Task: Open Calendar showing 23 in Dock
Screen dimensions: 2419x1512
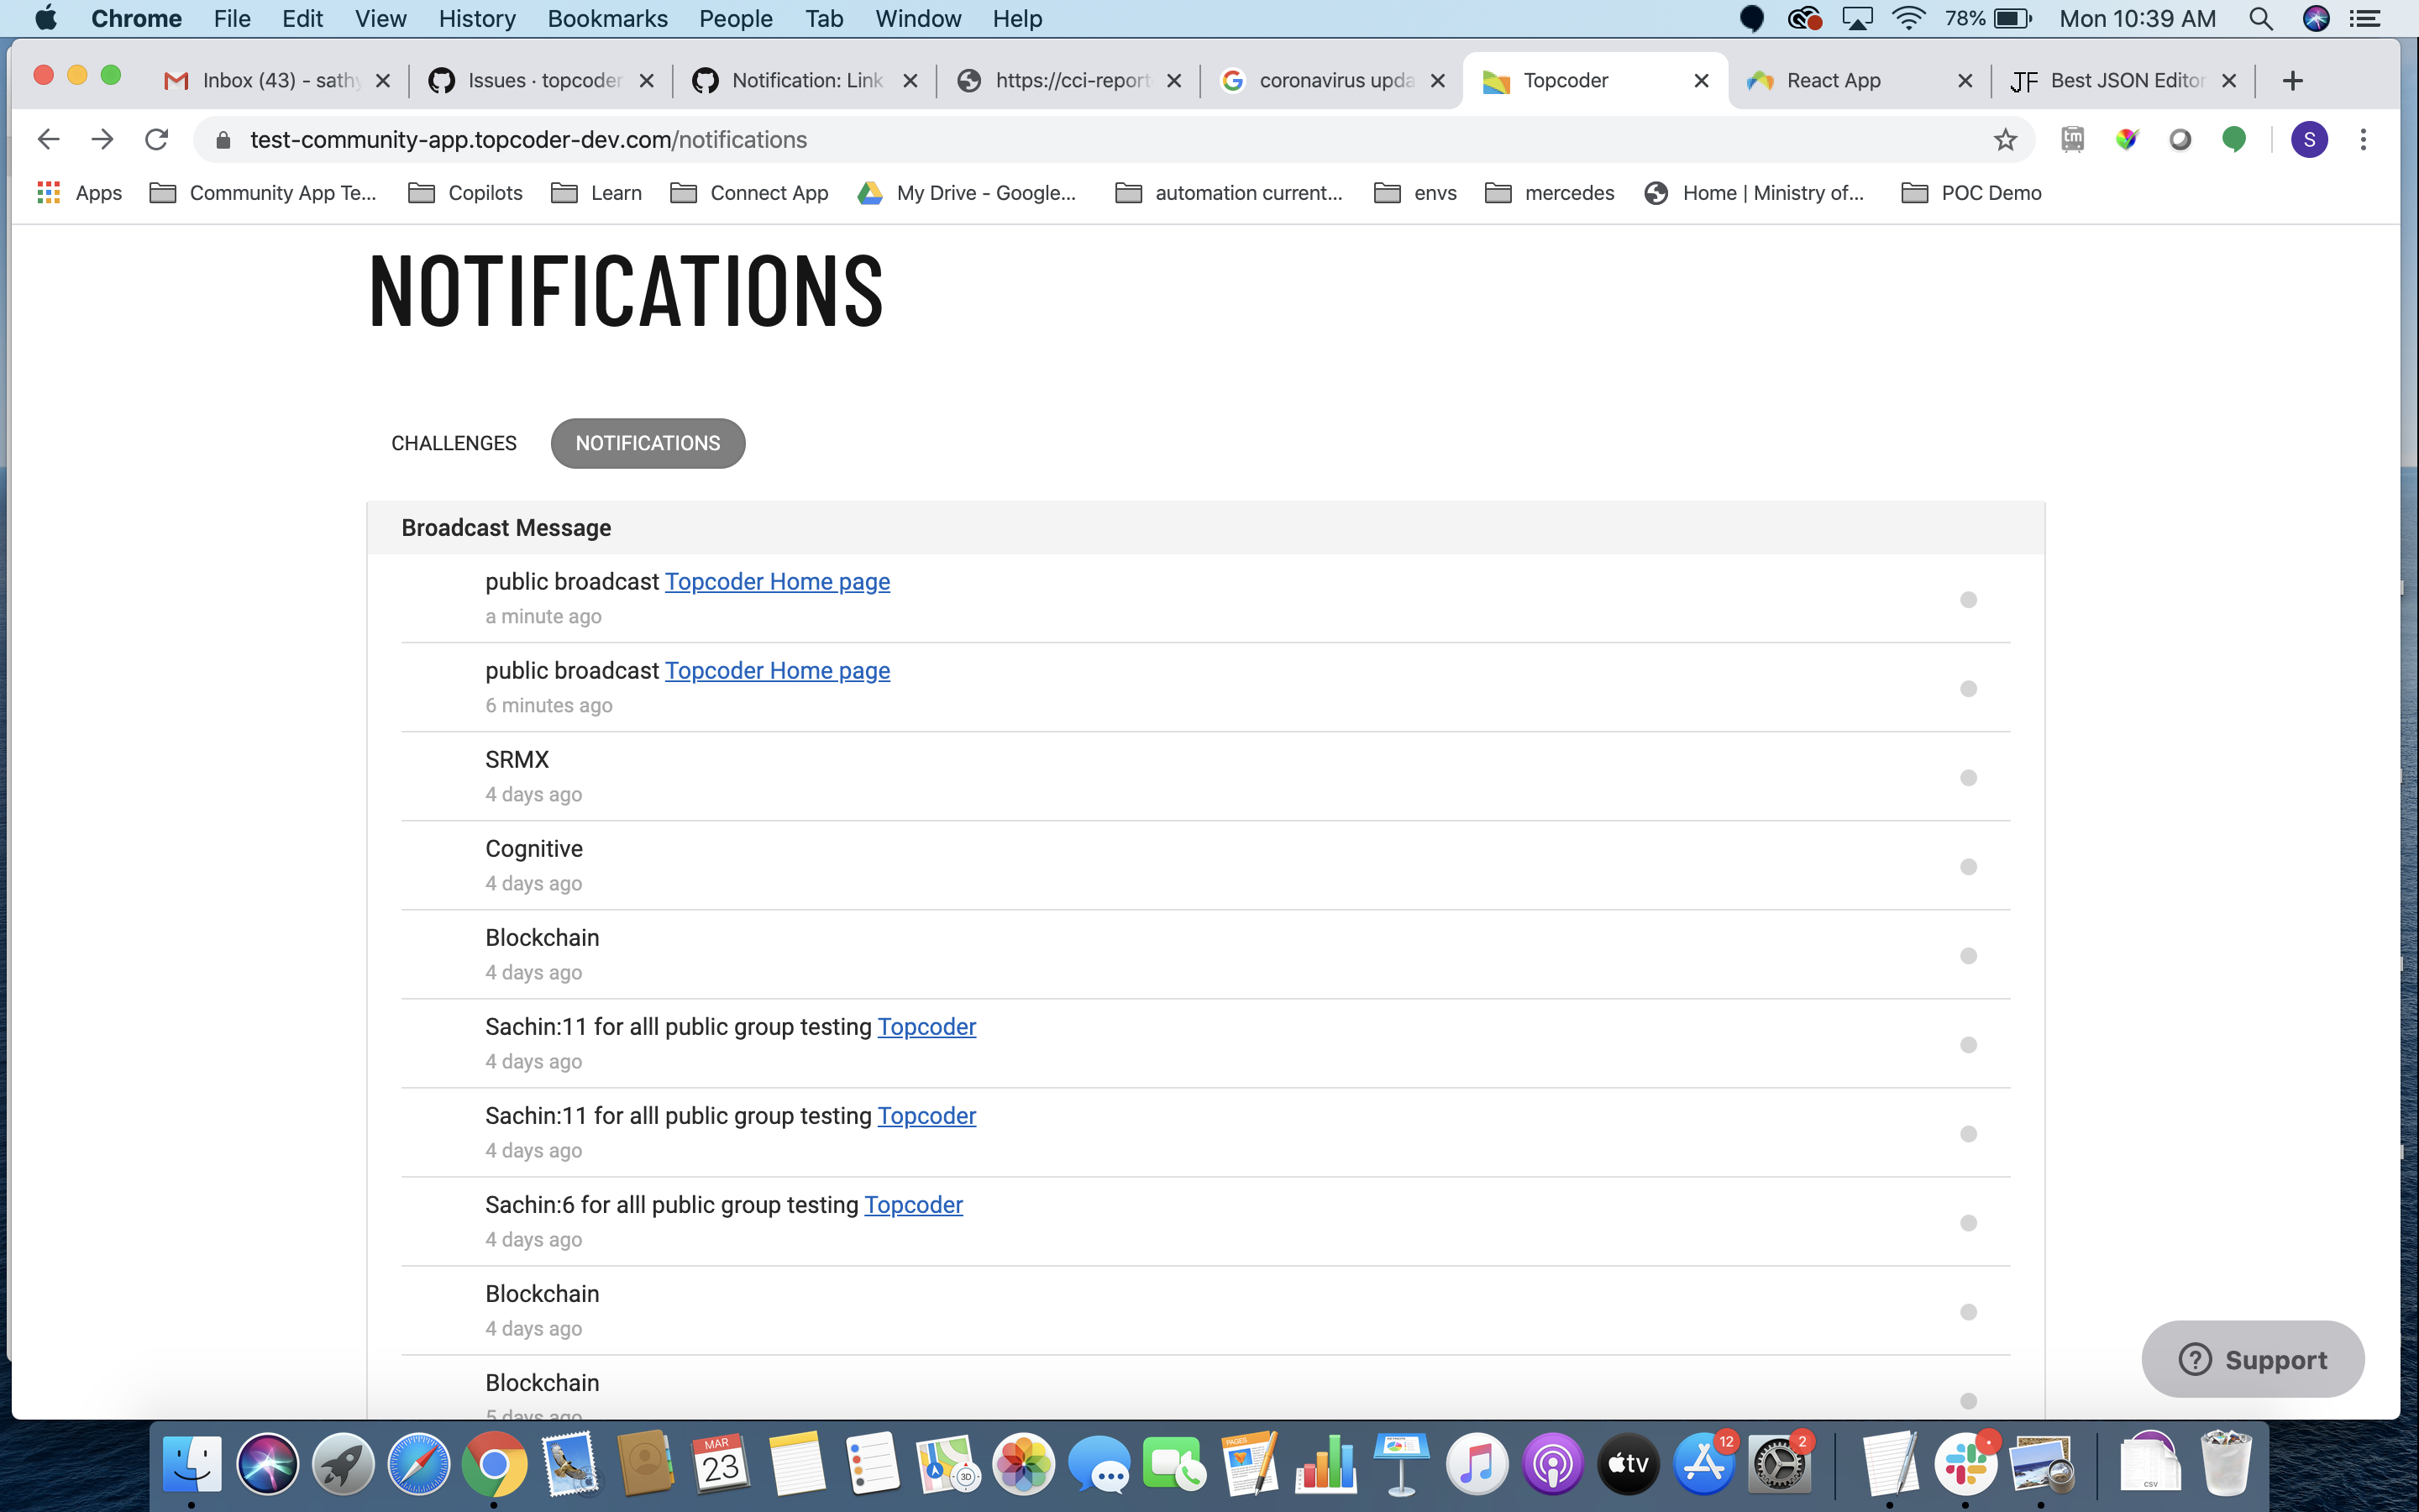Action: [x=721, y=1465]
